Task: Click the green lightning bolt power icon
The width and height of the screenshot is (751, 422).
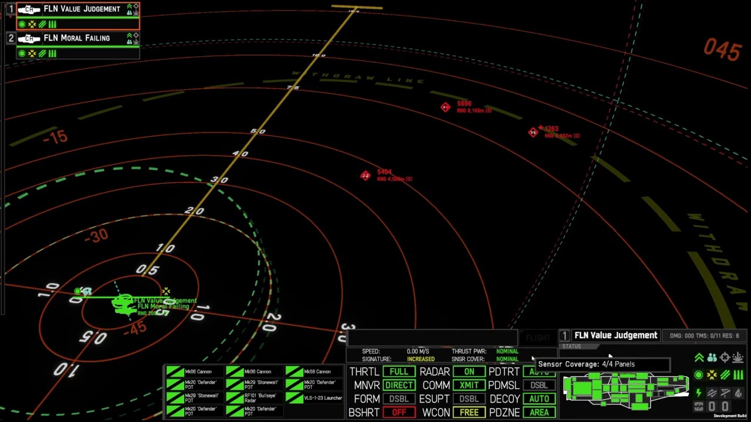Action: (699, 393)
